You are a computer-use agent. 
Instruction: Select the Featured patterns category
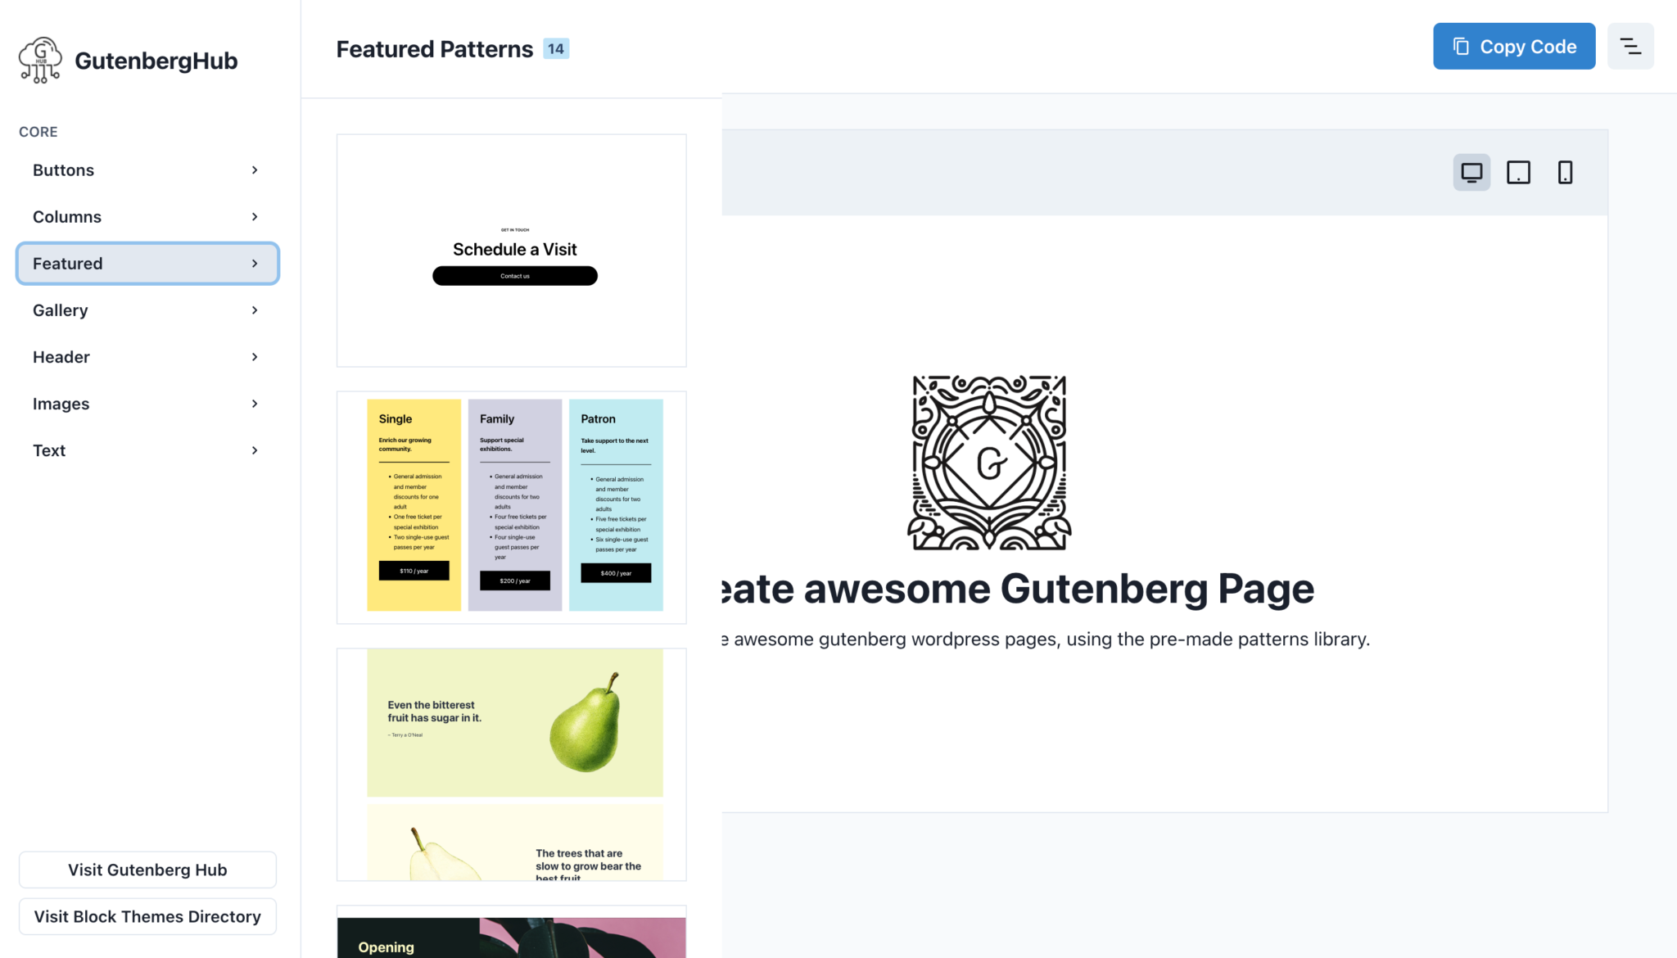[147, 264]
